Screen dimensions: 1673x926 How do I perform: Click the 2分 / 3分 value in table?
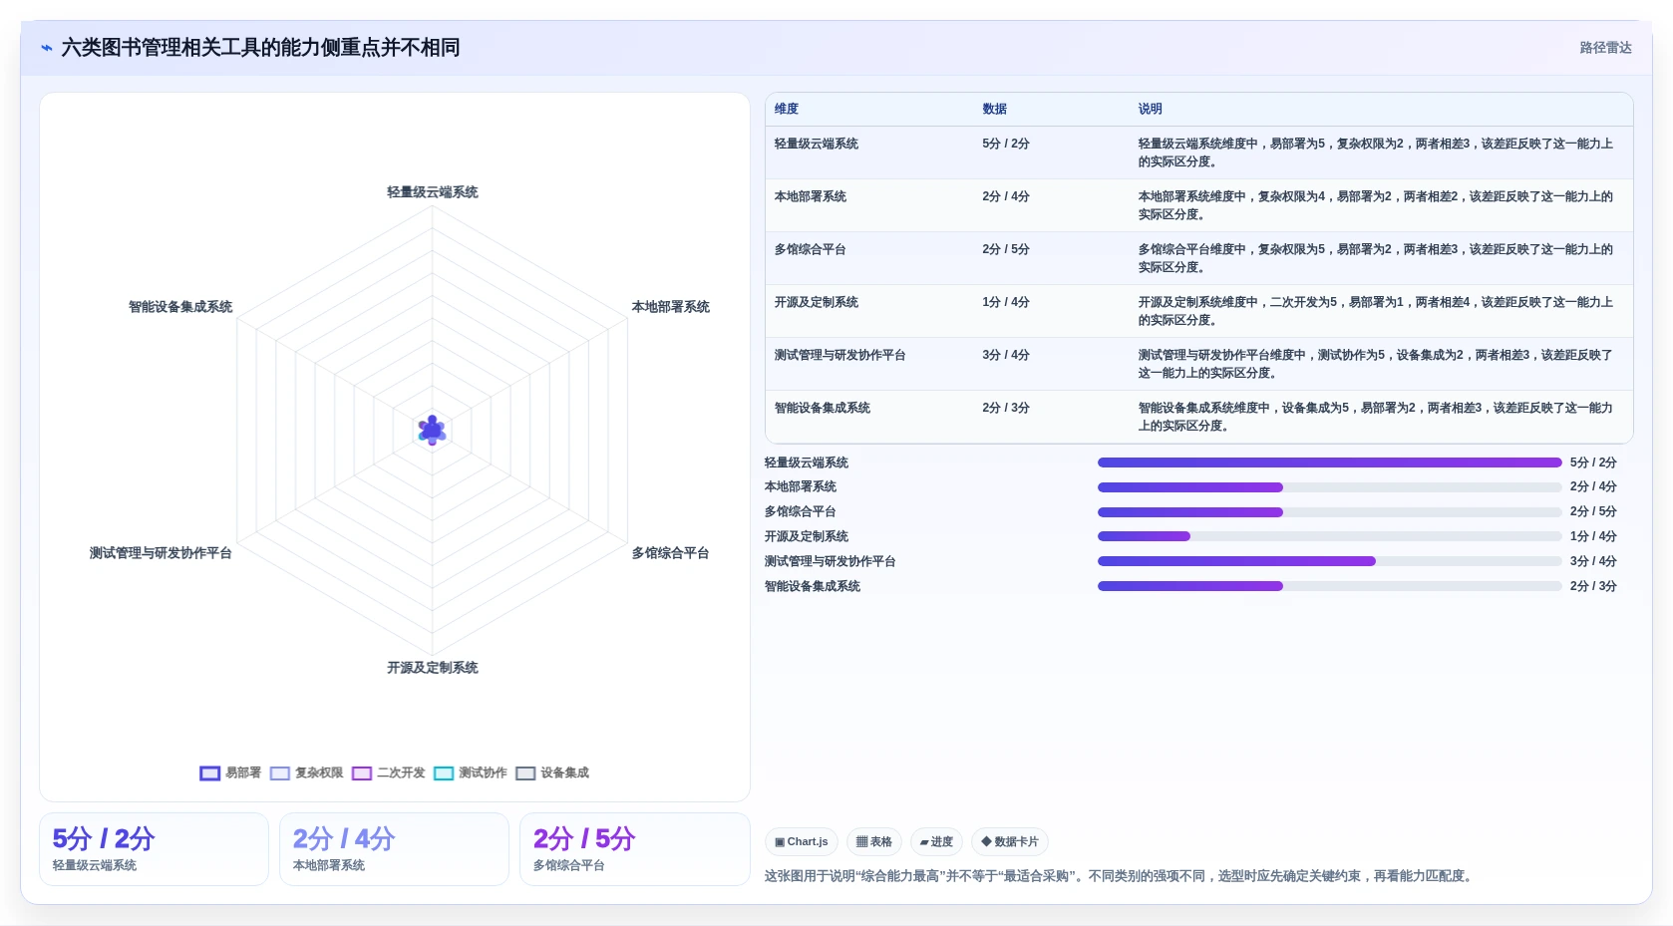pyautogui.click(x=1006, y=408)
